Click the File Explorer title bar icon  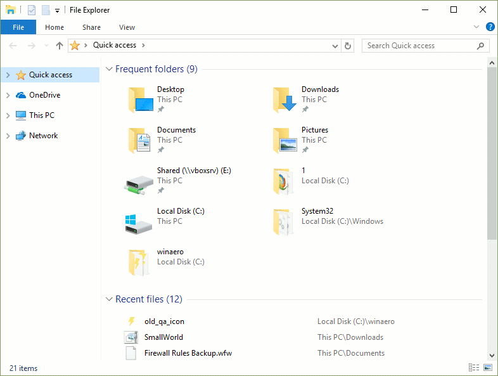click(11, 10)
